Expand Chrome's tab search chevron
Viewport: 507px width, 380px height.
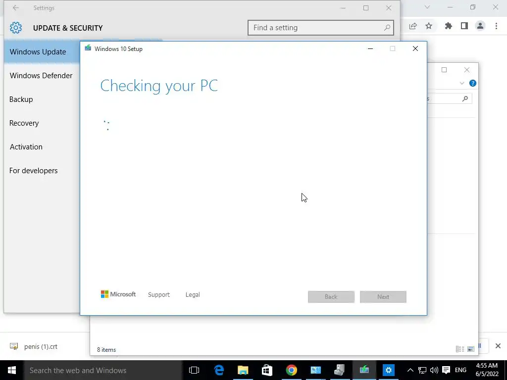(x=427, y=7)
